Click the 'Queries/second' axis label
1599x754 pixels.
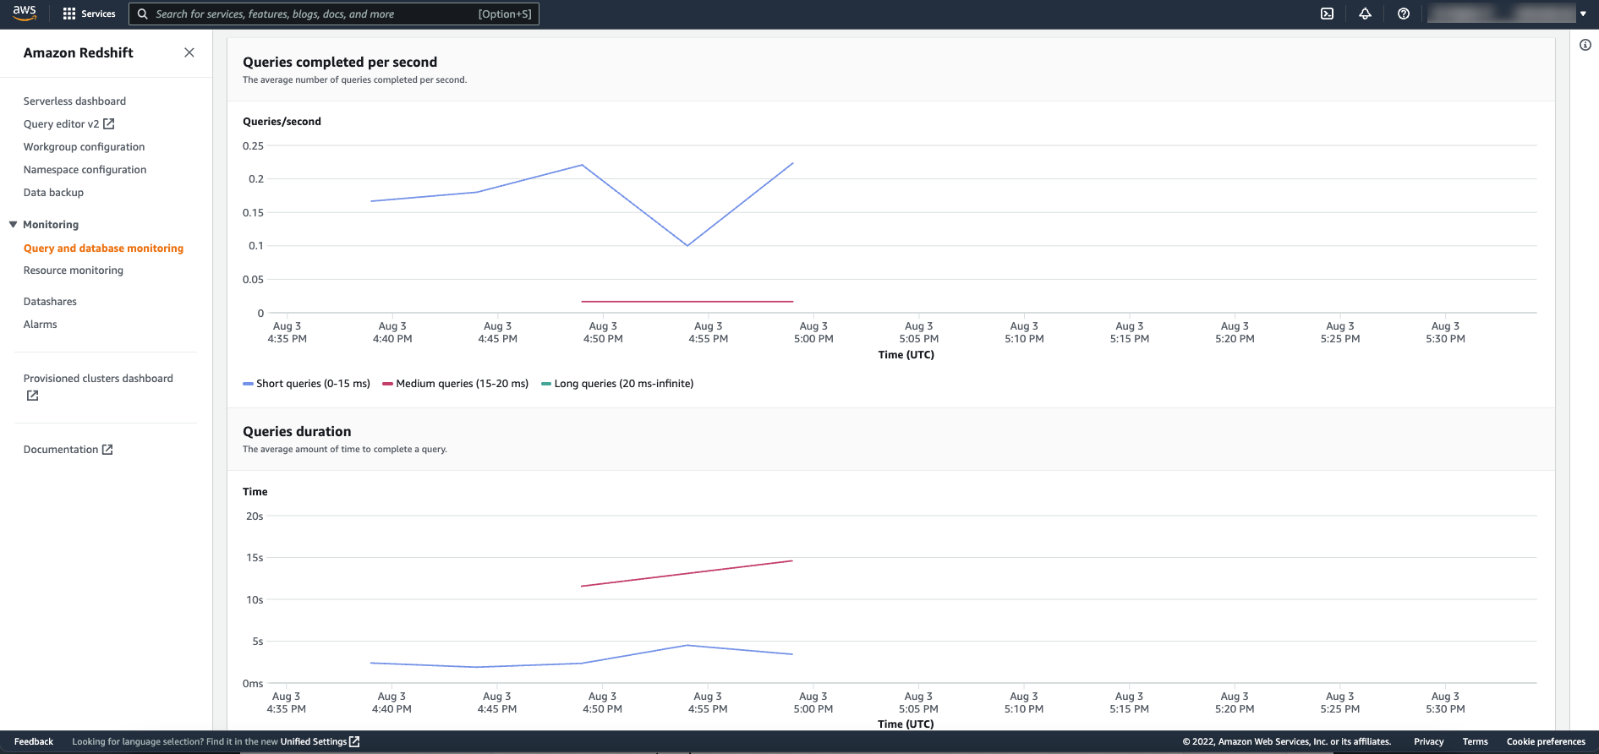coord(282,122)
